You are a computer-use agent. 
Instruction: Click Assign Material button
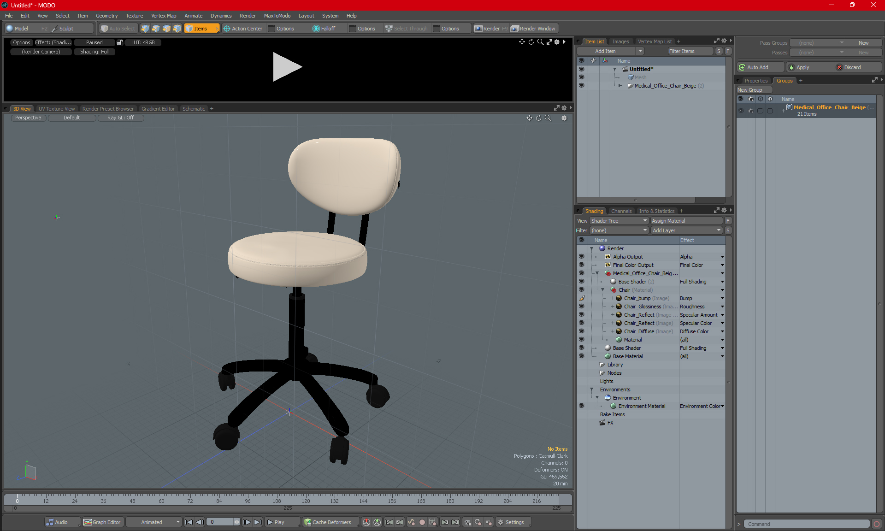click(x=686, y=221)
